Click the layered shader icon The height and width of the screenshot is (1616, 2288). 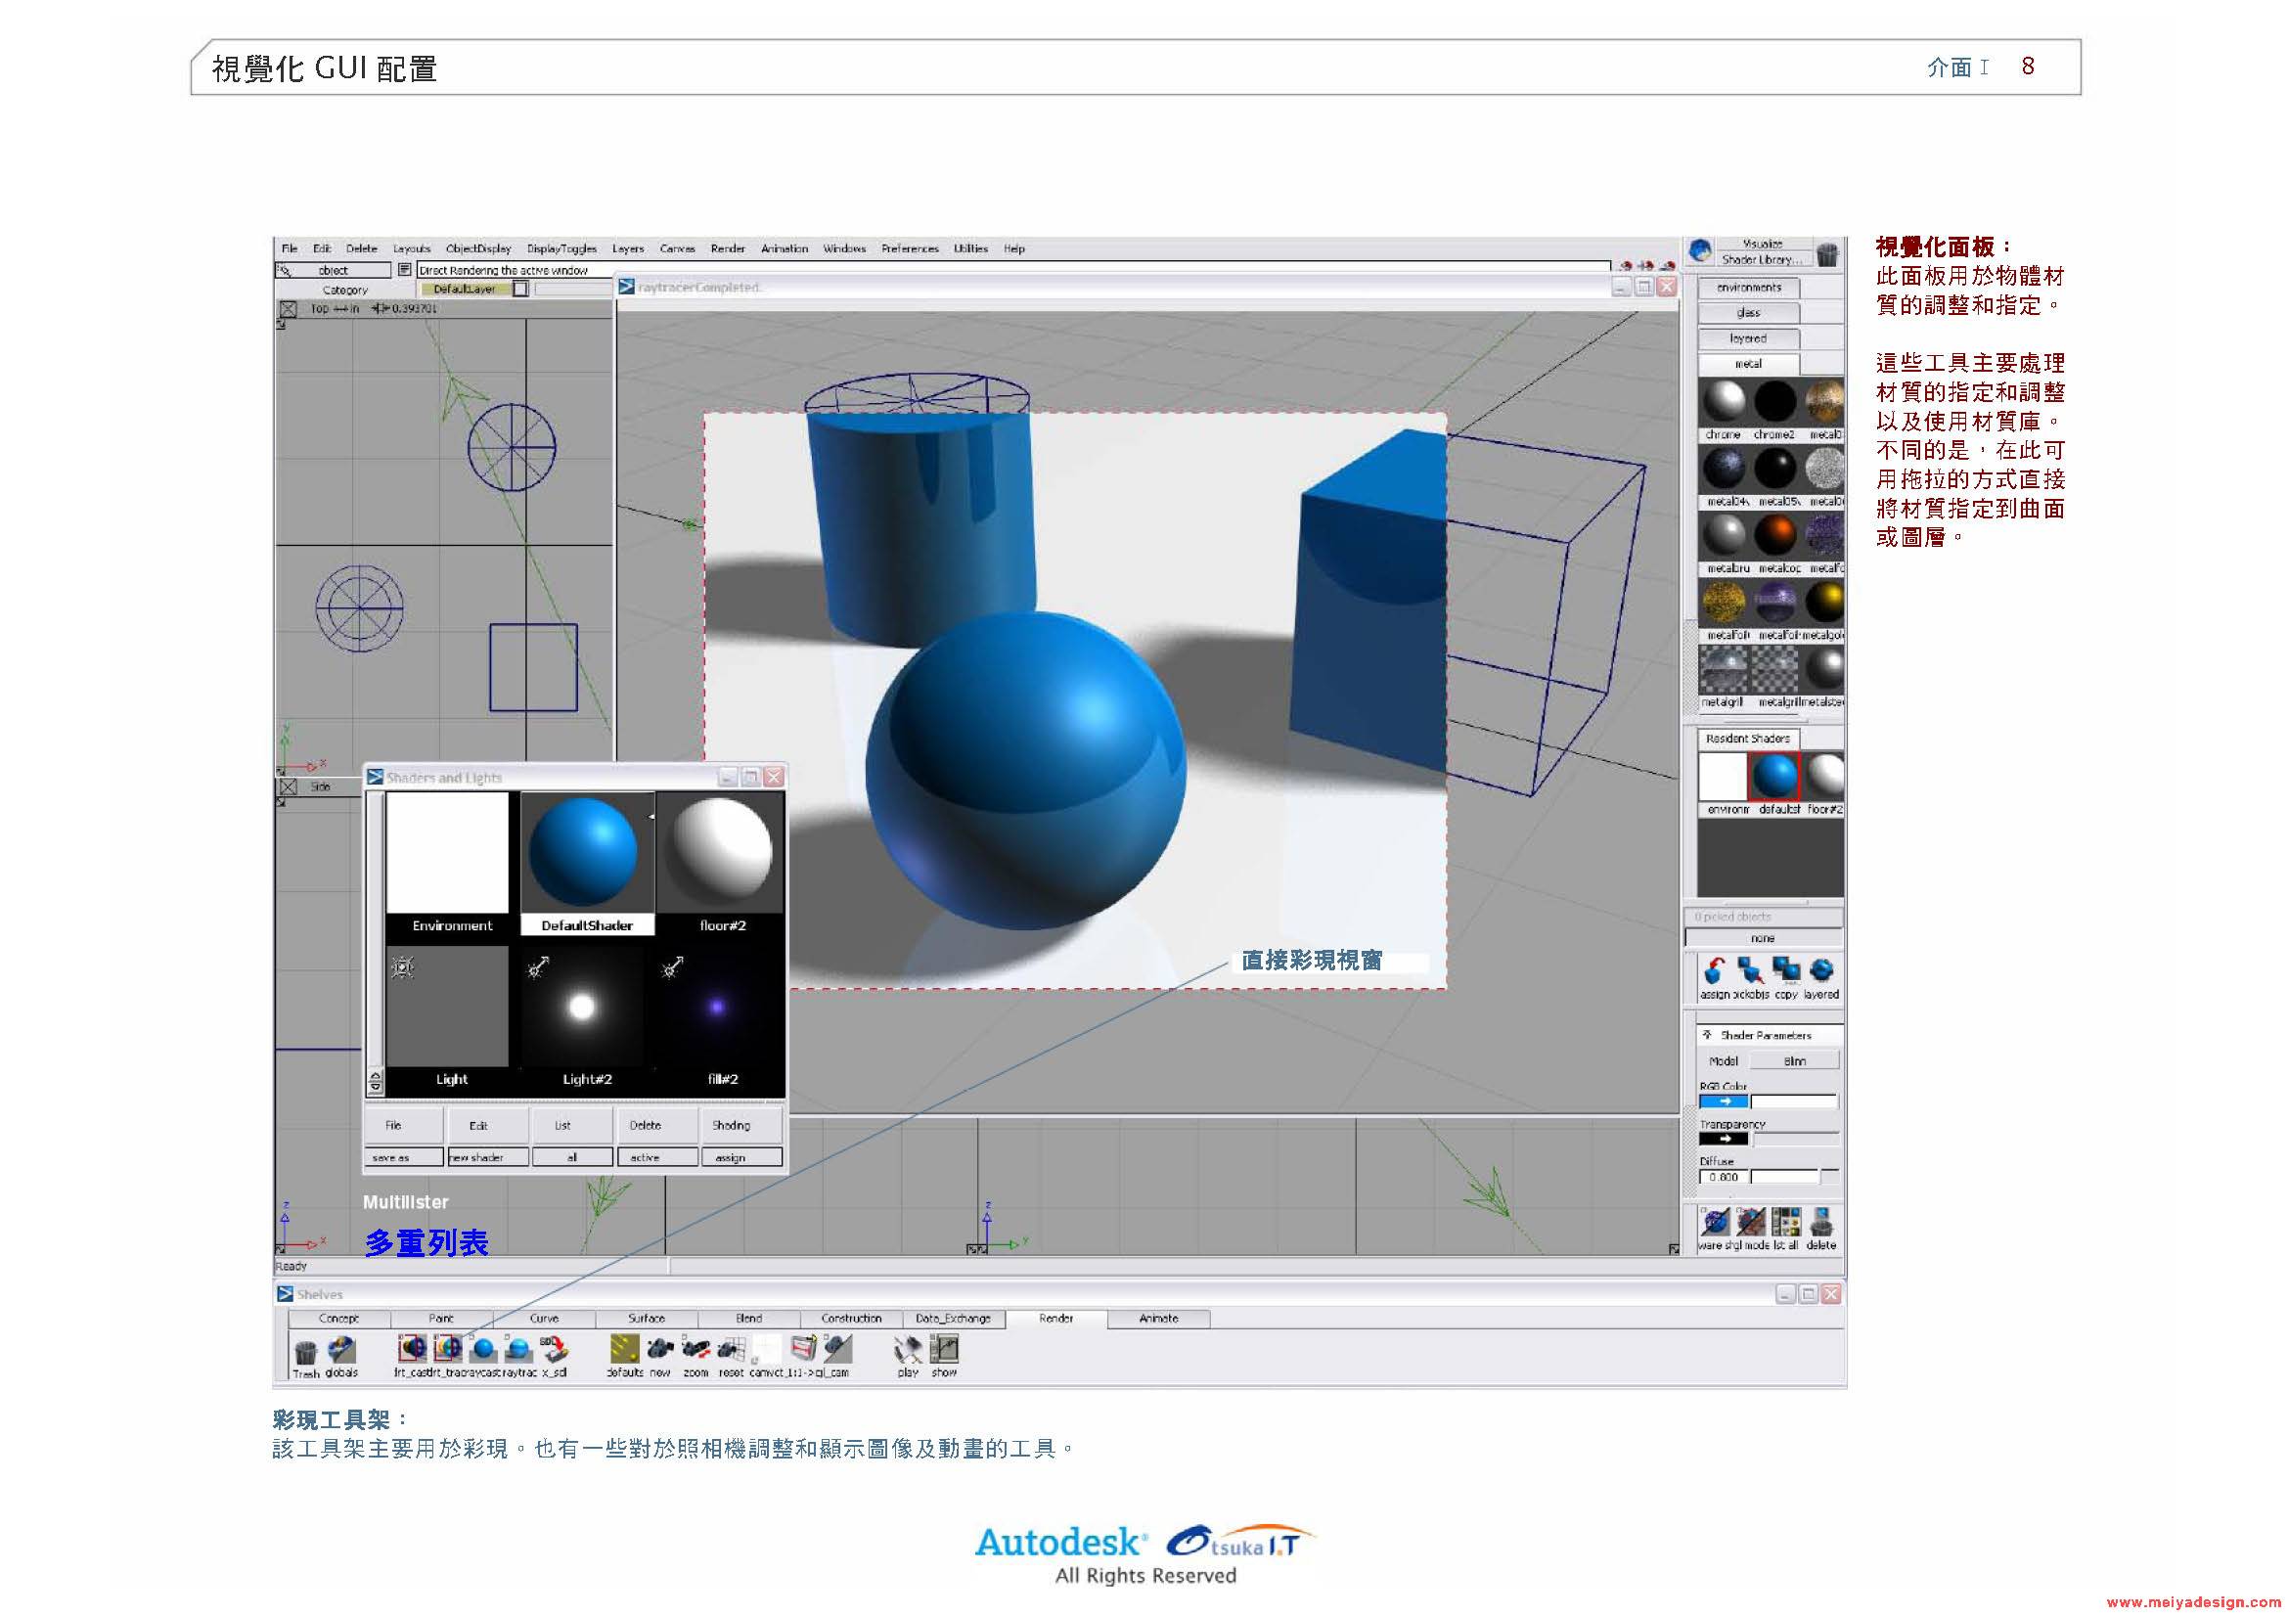pyautogui.click(x=1821, y=970)
